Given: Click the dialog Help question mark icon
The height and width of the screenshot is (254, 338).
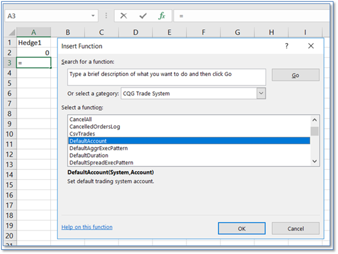Looking at the screenshot, I should pyautogui.click(x=286, y=46).
